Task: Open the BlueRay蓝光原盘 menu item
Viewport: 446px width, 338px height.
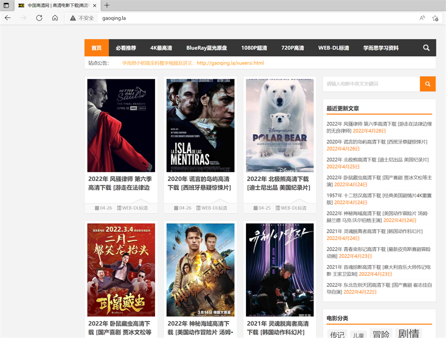Action: point(207,48)
